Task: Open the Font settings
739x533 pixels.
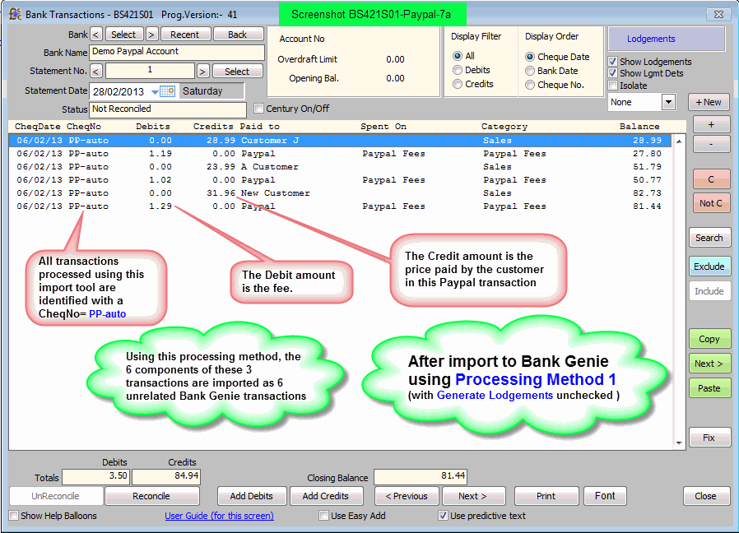Action: coord(605,496)
